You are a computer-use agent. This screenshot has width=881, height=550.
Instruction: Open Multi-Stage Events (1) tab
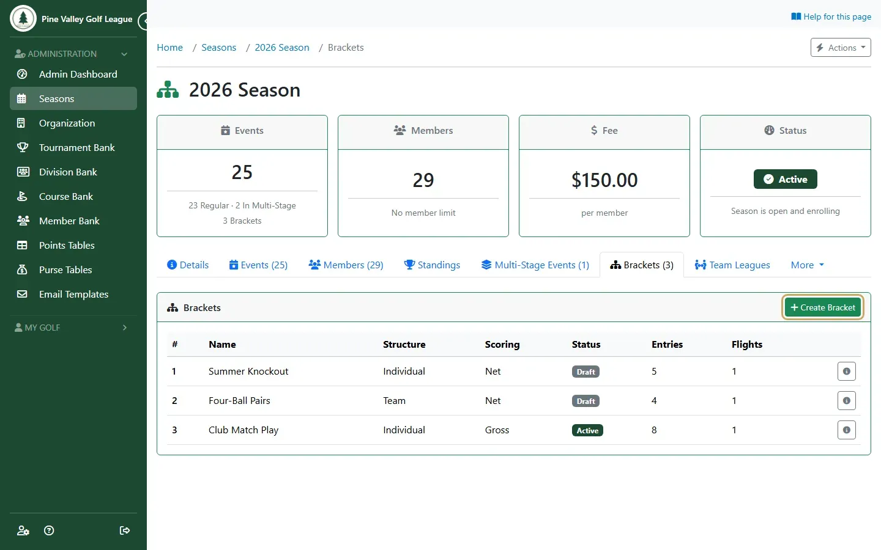[535, 265]
